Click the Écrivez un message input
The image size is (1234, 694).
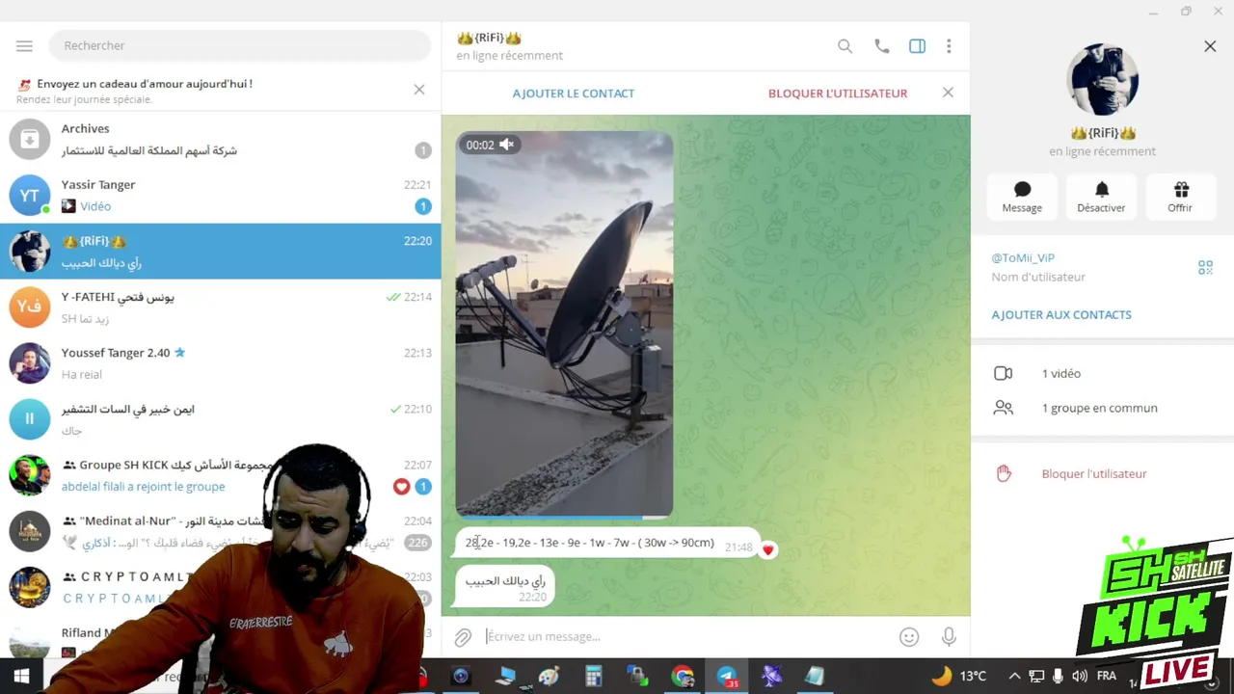pyautogui.click(x=684, y=636)
